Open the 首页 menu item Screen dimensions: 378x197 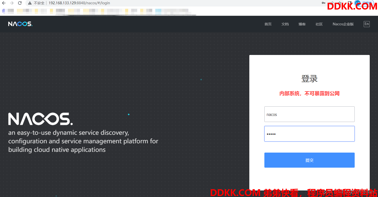click(x=268, y=24)
